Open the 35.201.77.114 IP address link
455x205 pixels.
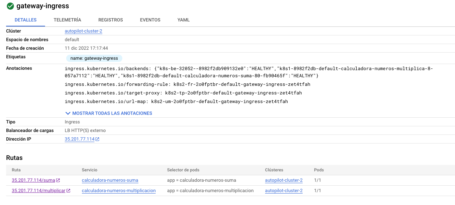click(x=79, y=139)
